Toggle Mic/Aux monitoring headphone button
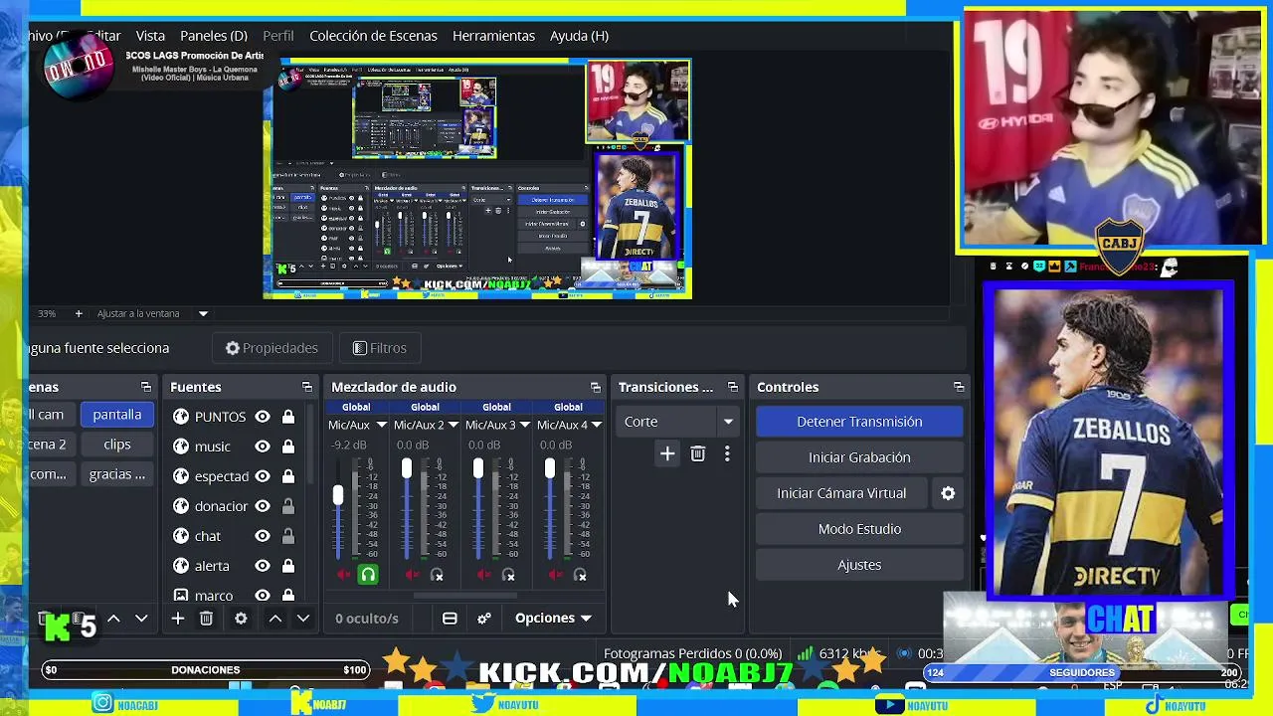 368,575
